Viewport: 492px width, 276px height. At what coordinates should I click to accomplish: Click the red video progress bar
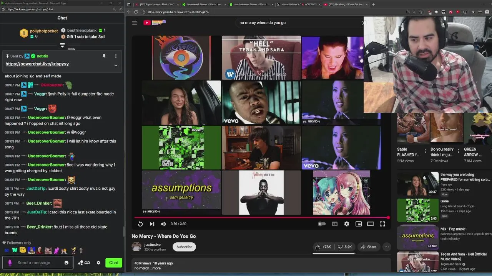[x=261, y=217]
